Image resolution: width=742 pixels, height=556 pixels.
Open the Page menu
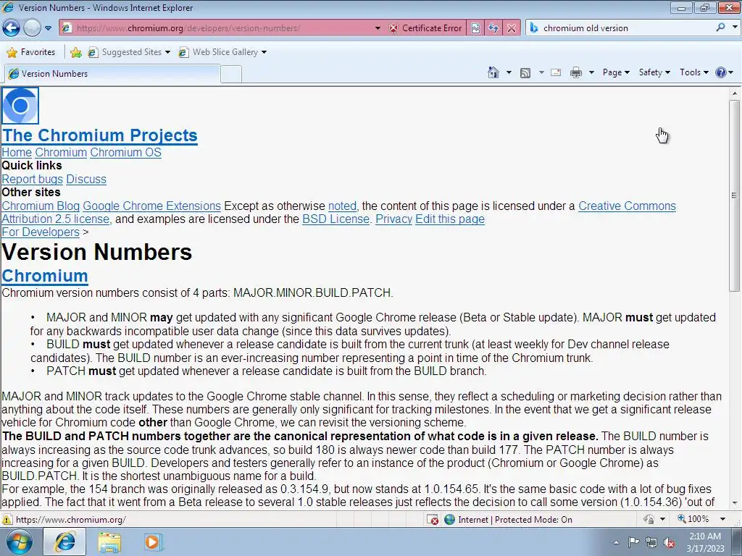tap(616, 72)
